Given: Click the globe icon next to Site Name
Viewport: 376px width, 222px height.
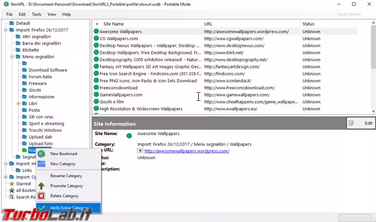Looking at the screenshot, I should pos(129,135).
